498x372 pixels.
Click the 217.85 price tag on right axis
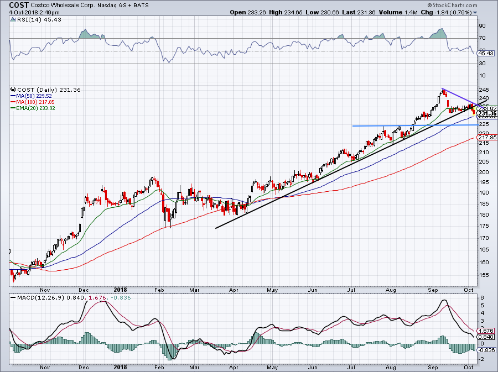coord(487,137)
